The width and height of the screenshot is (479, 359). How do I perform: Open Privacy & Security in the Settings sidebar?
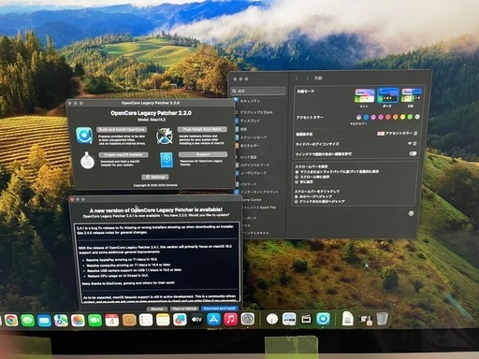250,101
